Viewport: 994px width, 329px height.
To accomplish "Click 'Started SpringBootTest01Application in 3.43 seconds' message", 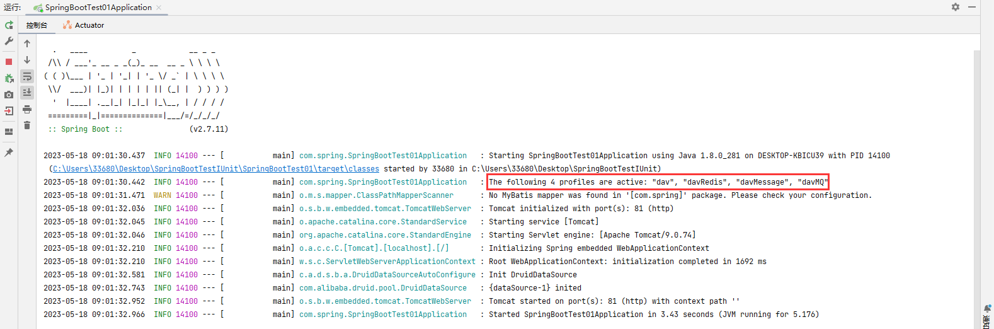I will click(654, 315).
